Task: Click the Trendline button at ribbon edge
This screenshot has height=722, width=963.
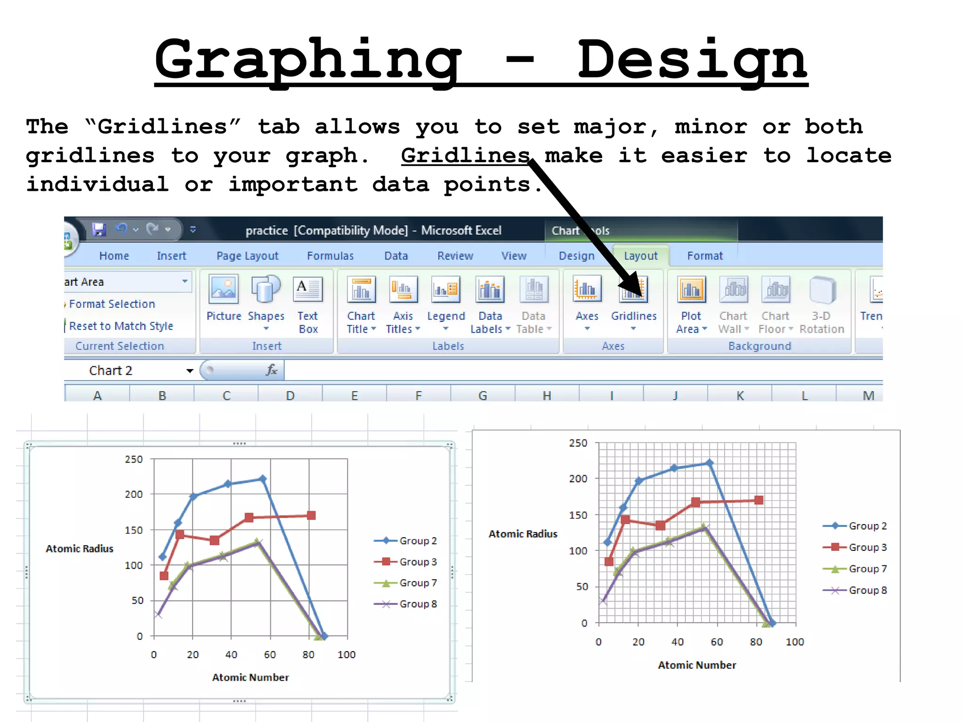Action: pyautogui.click(x=871, y=304)
